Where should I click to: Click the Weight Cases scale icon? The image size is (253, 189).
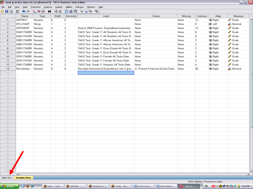[71, 12]
